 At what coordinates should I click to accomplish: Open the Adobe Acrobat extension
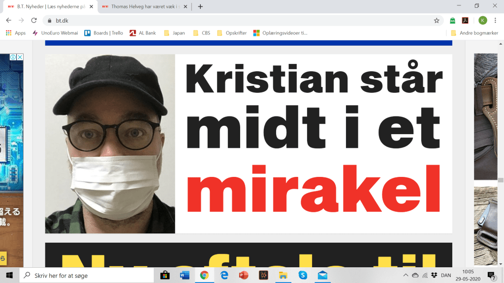click(465, 21)
